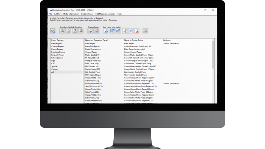
Task: Open the Add/Save Media Information menu
Action: click(67, 14)
